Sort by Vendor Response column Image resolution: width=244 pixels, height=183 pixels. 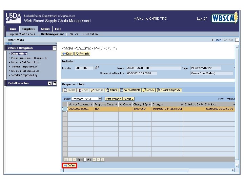pos(91,104)
